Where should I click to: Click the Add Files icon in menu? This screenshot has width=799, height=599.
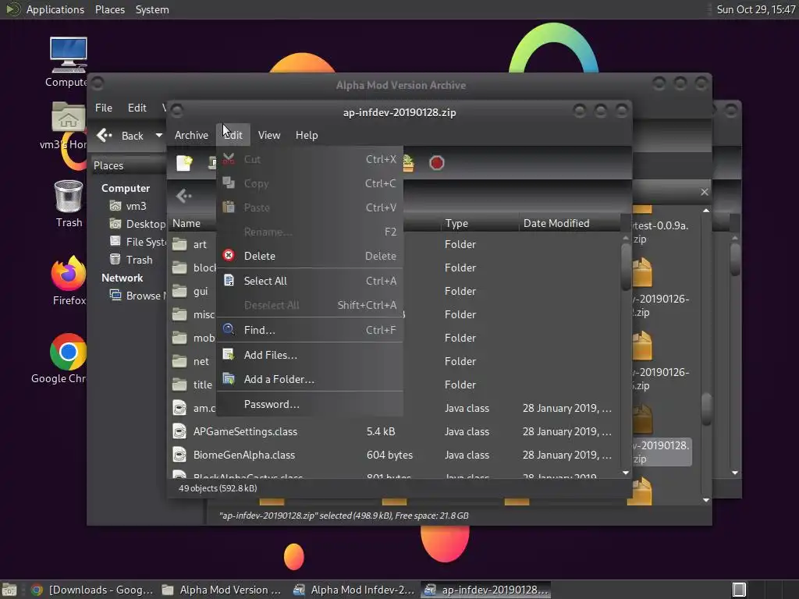[x=229, y=354]
